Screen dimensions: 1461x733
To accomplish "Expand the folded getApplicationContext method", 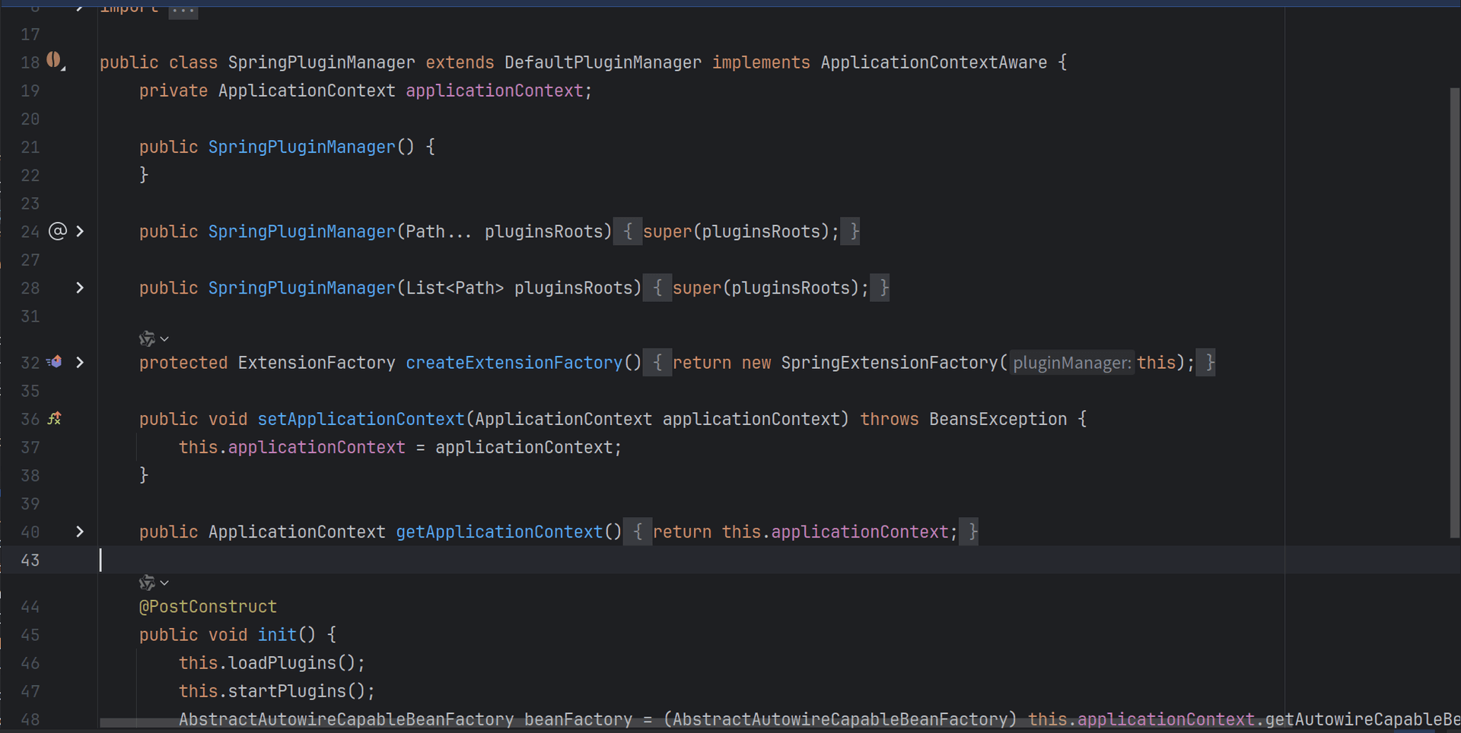I will click(80, 532).
